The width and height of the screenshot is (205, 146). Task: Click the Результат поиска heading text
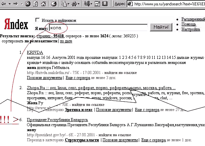[x=17, y=36]
